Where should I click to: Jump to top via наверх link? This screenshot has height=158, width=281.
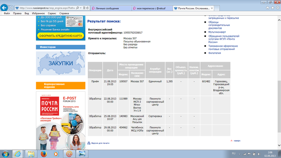point(237,141)
